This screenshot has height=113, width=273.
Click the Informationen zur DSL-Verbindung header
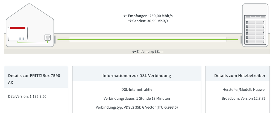point(137,76)
